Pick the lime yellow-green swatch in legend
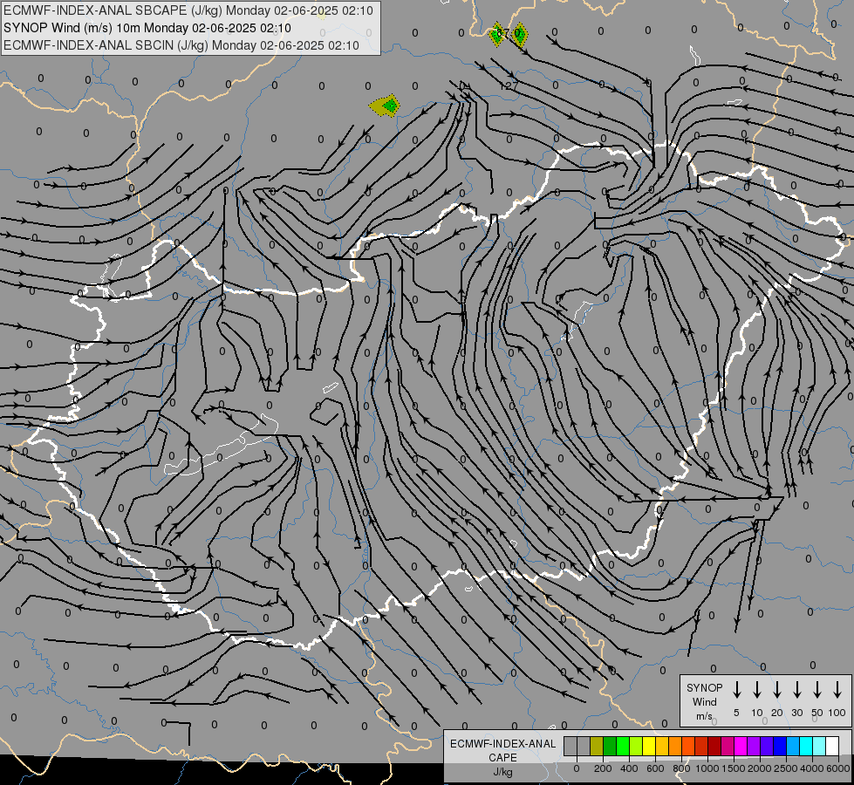 [x=636, y=746]
